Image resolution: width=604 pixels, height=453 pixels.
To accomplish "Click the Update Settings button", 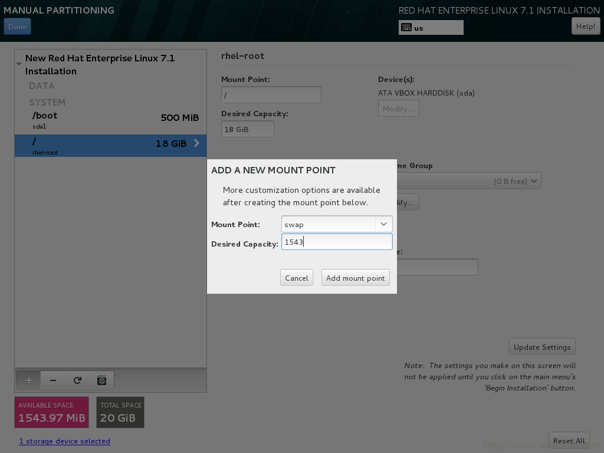I will [542, 347].
